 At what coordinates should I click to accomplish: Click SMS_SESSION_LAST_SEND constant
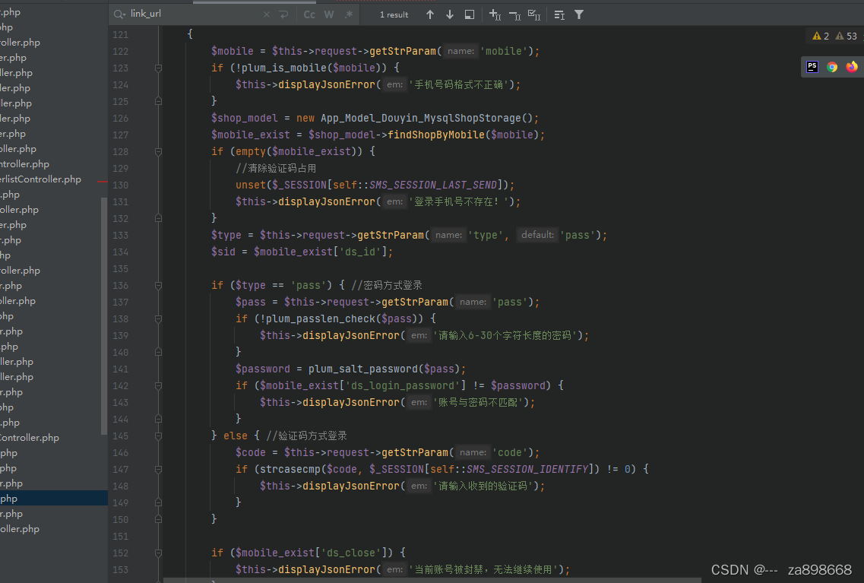[433, 185]
